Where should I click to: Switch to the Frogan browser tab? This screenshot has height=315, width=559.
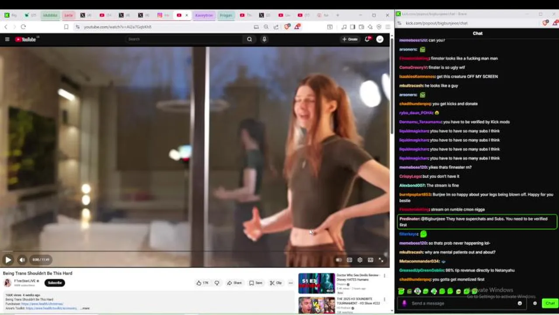(226, 15)
